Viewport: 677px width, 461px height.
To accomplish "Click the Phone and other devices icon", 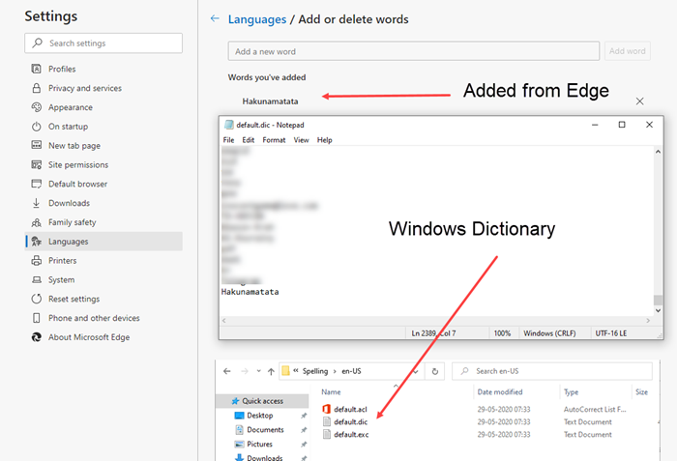I will pyautogui.click(x=37, y=318).
